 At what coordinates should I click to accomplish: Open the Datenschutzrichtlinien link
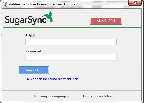pos(98,96)
